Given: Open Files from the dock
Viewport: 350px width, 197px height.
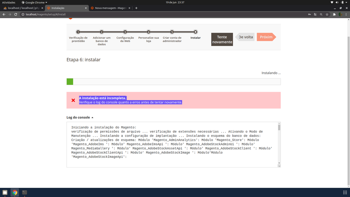Looking at the screenshot, I should [5, 192].
